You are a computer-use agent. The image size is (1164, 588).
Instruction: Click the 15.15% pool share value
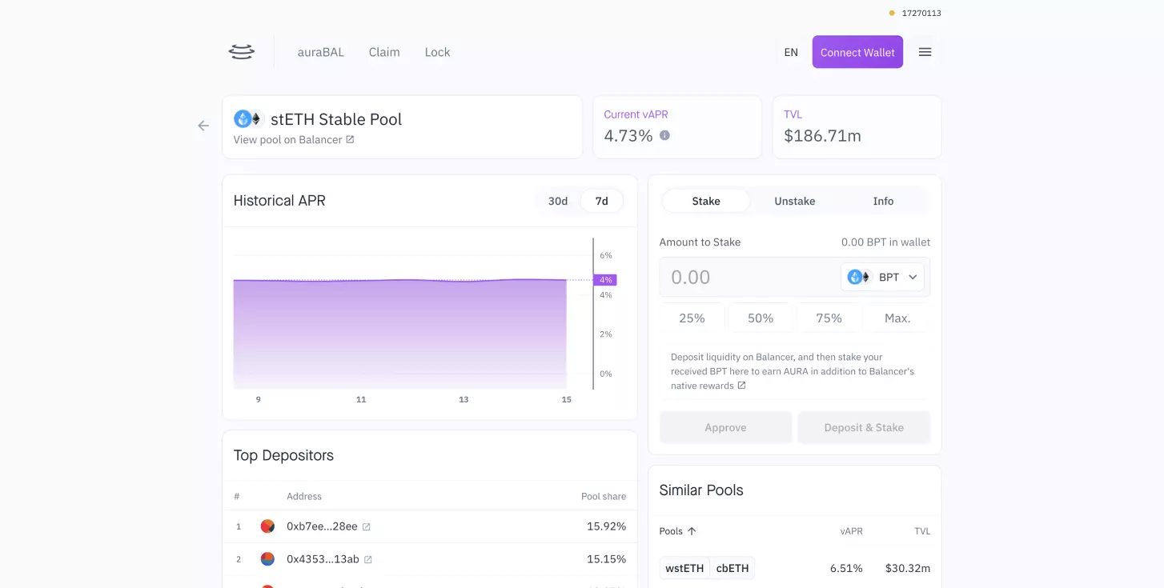[606, 559]
